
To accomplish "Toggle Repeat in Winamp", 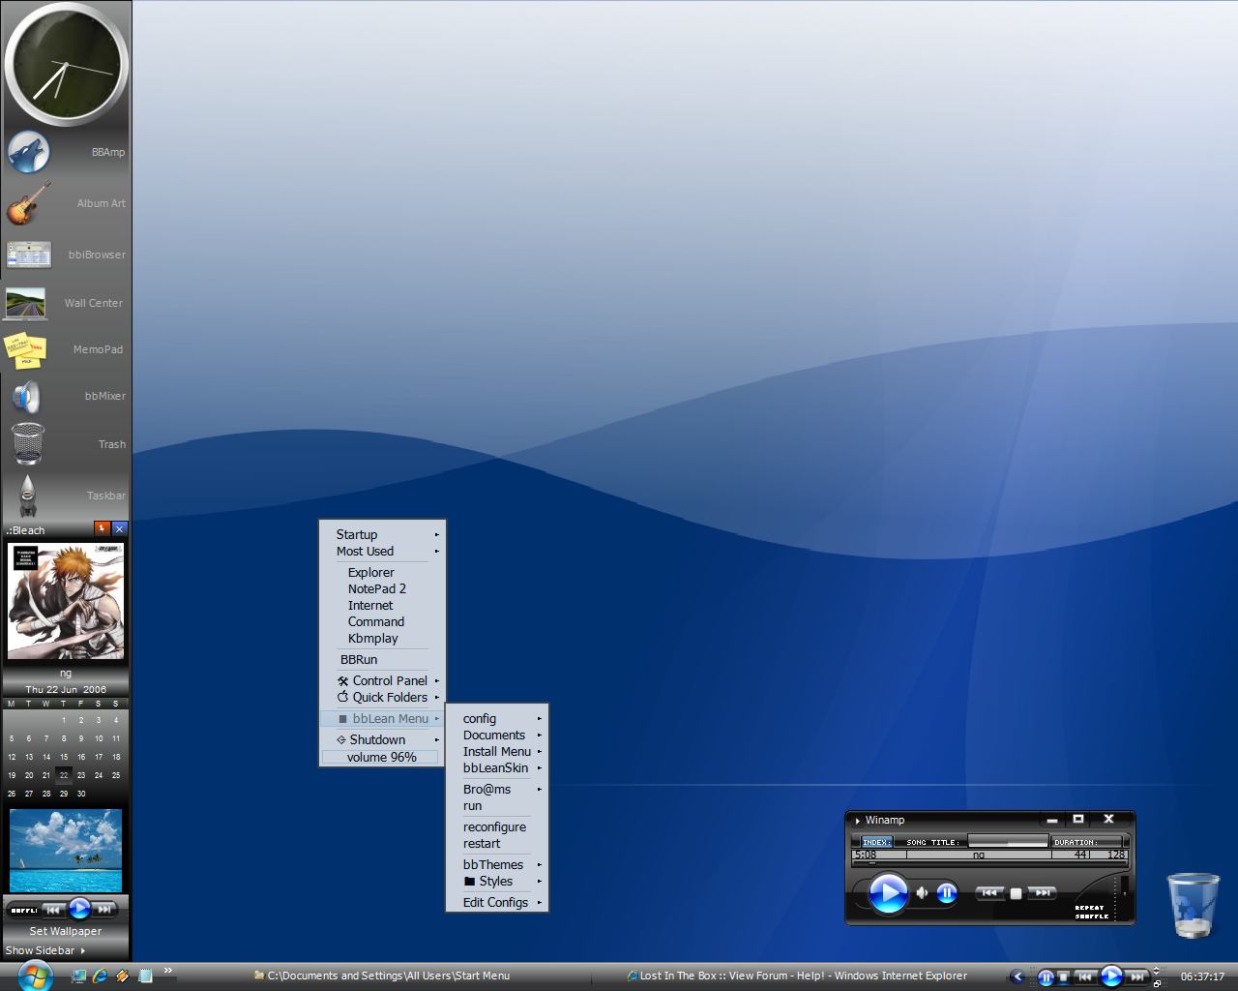I will click(x=1089, y=908).
